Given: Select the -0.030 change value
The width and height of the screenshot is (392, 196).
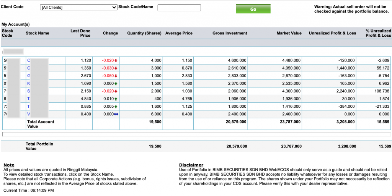Looking at the screenshot, I should coord(108,68).
